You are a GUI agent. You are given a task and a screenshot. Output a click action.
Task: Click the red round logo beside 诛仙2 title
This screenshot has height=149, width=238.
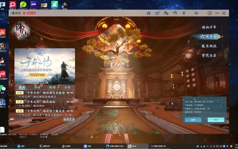click(x=24, y=13)
